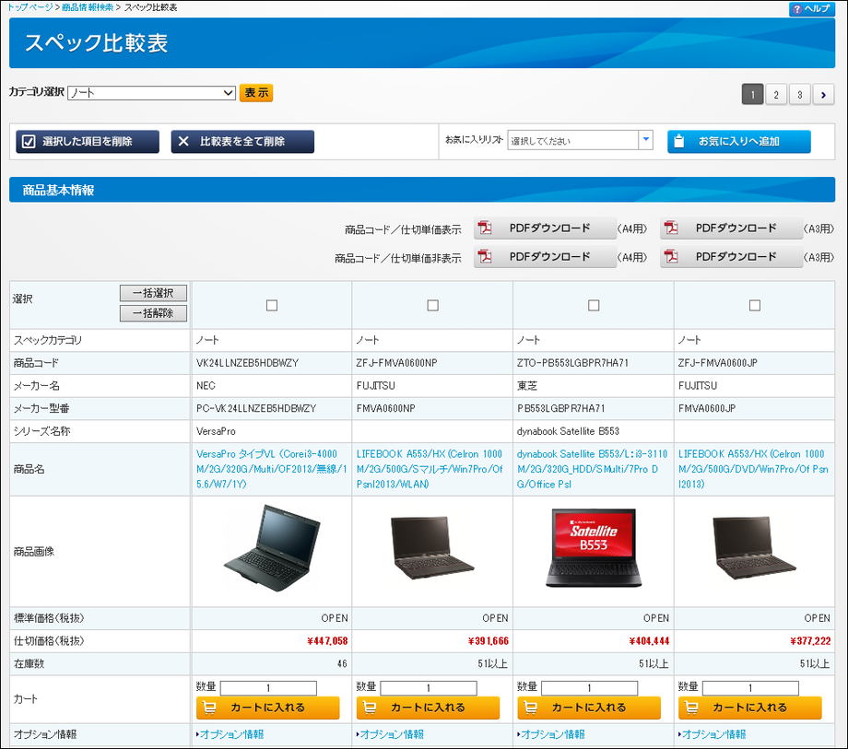
Task: Click the checkmark icon on 選択した項目を削除
Action: point(29,142)
